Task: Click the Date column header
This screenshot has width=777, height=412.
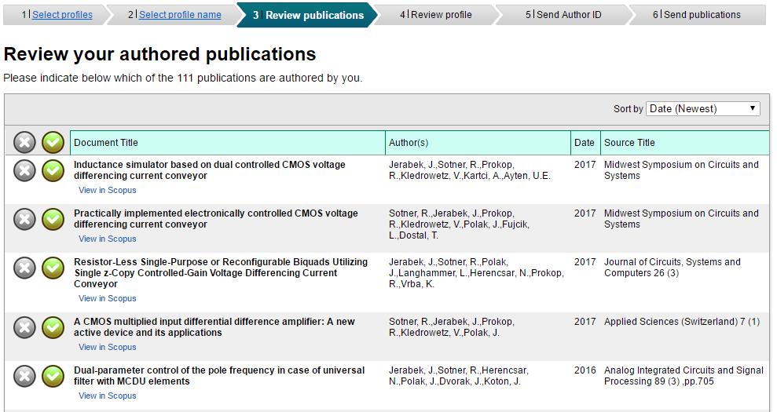Action: click(584, 143)
